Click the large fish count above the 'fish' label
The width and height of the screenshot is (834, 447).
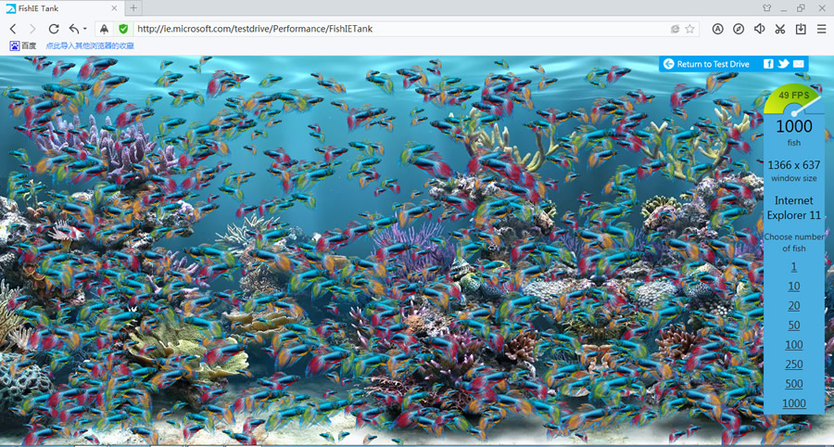793,127
